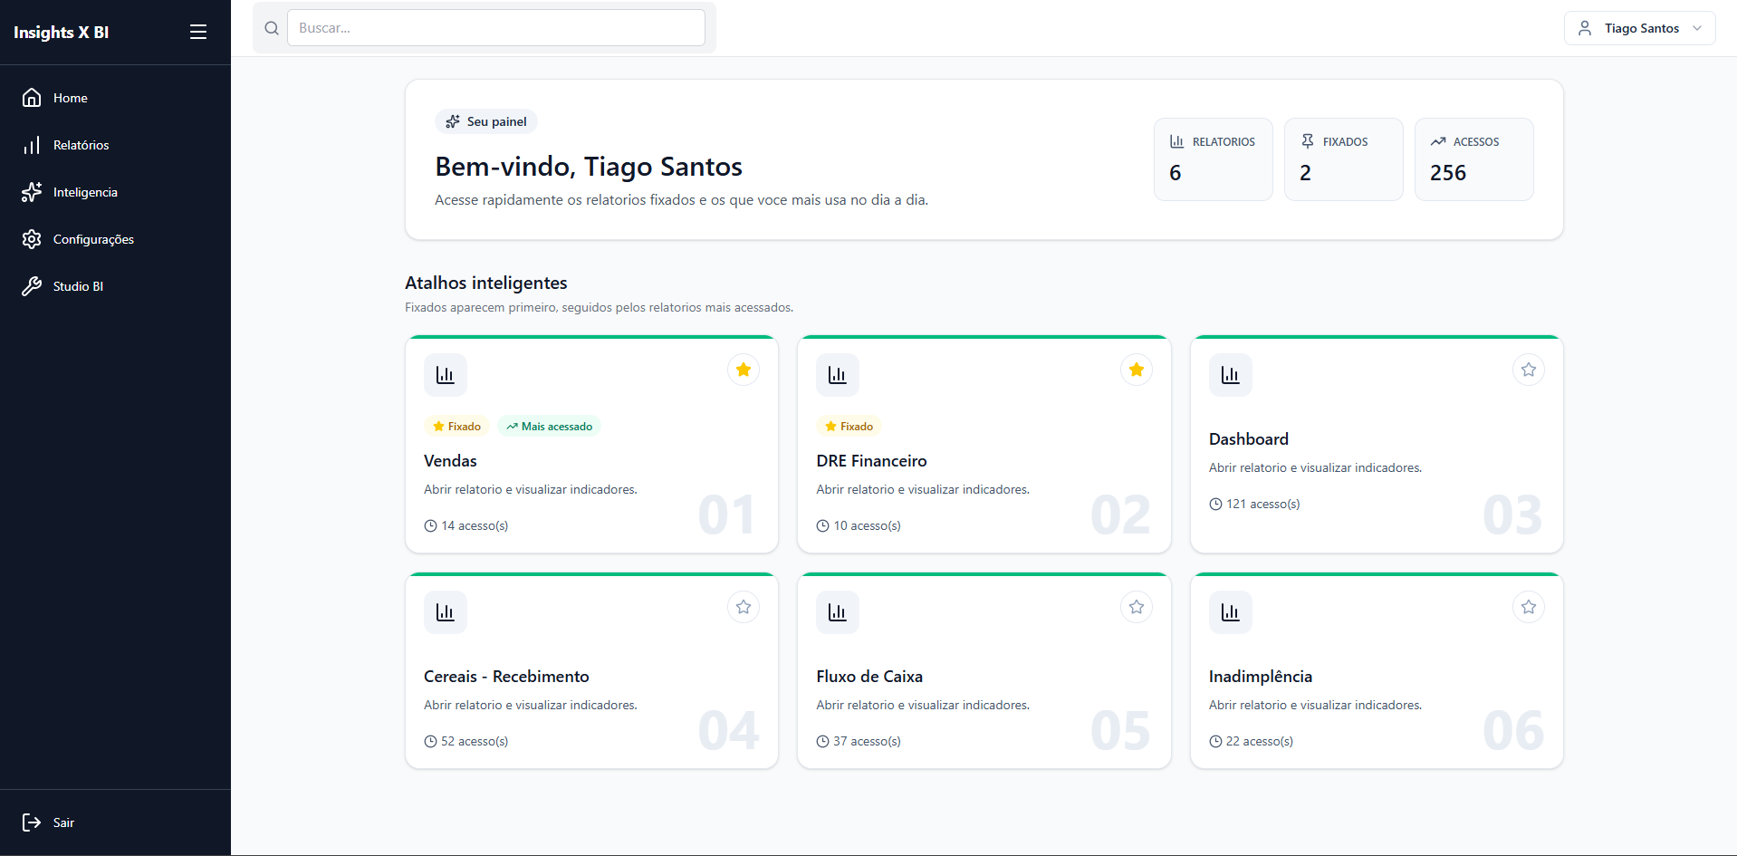Open the Configurações menu item
The height and width of the screenshot is (856, 1737).
(115, 239)
